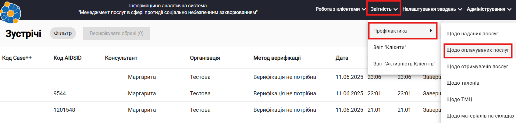Image resolution: width=516 pixels, height=123 pixels.
Task: Select Щодо наданих послуг submenu item
Action: pyautogui.click(x=472, y=33)
